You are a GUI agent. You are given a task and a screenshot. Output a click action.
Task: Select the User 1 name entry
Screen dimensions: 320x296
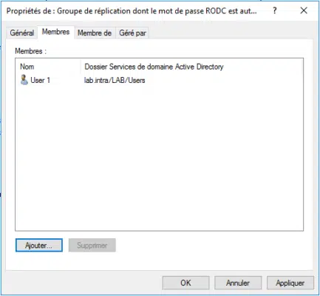(x=40, y=80)
